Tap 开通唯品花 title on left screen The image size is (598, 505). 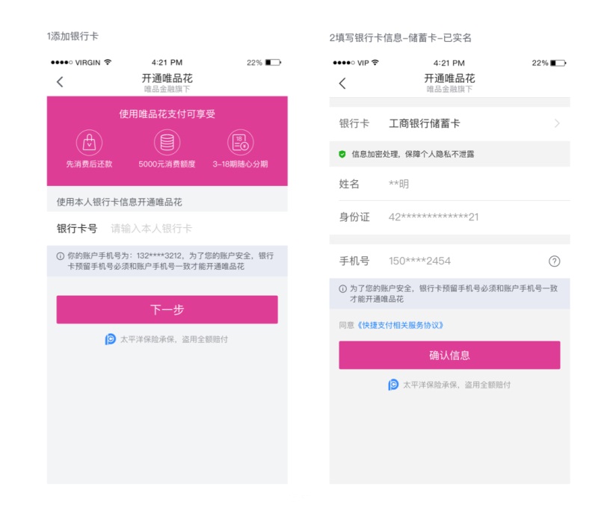pos(167,78)
